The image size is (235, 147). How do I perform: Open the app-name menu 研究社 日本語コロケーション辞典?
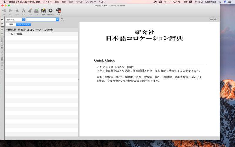[x=24, y=2]
